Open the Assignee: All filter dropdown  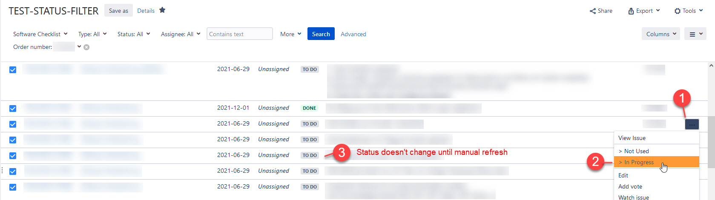pyautogui.click(x=180, y=34)
